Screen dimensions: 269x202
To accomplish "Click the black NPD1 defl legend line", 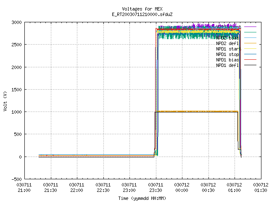I will tap(250, 65).
